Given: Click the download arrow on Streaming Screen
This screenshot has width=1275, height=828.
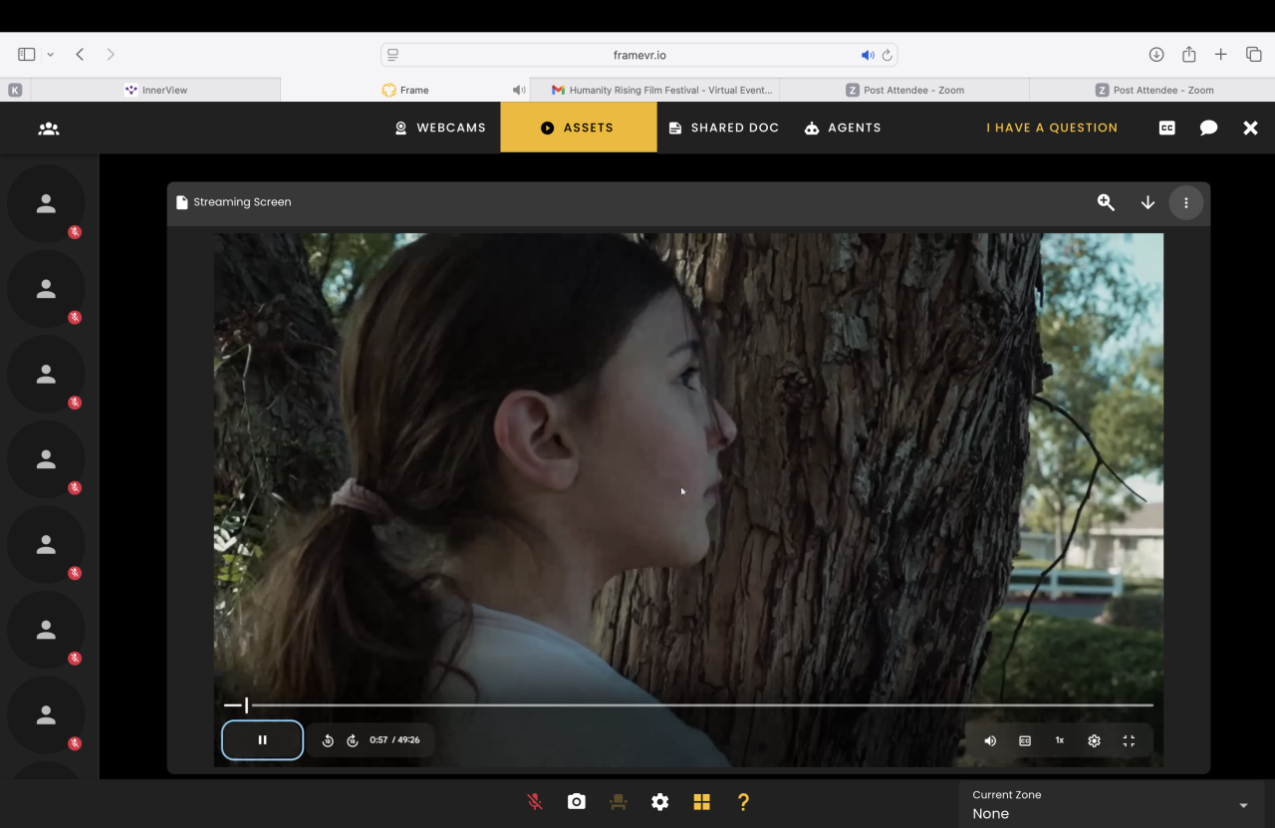Looking at the screenshot, I should pos(1147,202).
